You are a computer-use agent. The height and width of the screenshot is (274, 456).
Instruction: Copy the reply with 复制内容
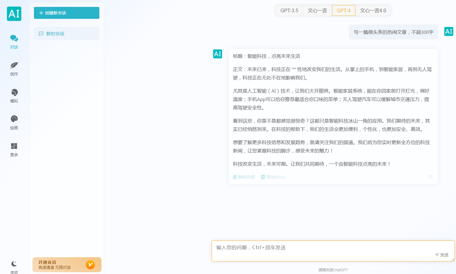[x=244, y=177]
